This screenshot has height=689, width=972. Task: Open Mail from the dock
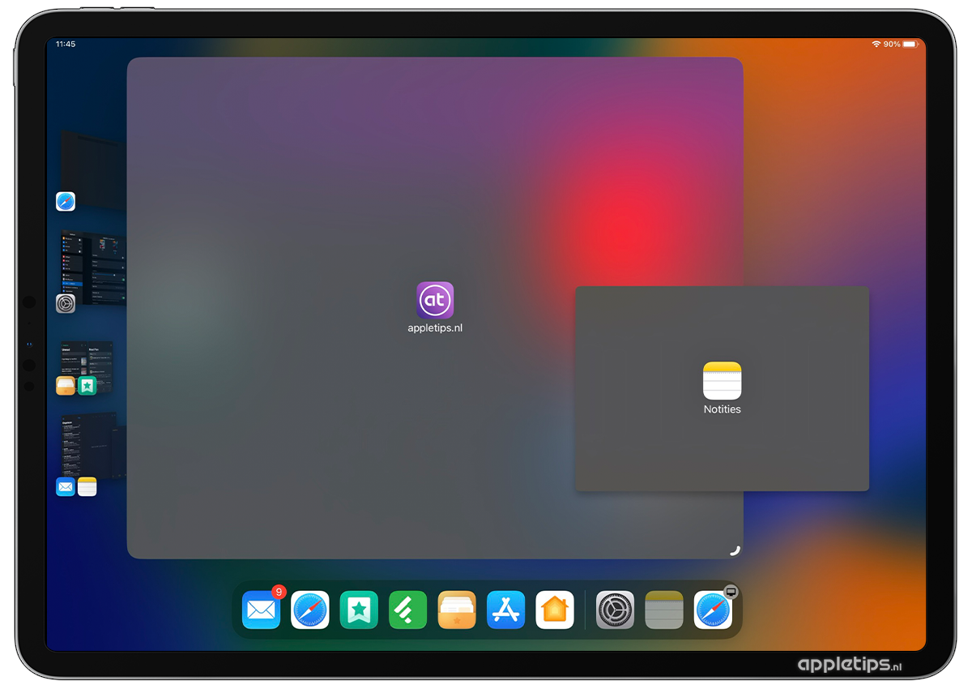click(261, 610)
